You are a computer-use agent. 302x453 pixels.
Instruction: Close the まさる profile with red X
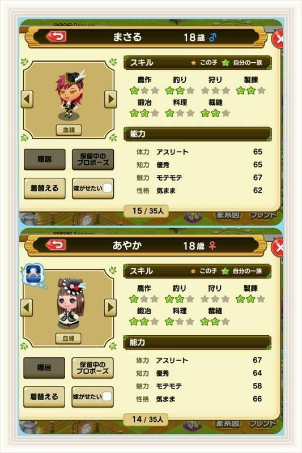278,39
